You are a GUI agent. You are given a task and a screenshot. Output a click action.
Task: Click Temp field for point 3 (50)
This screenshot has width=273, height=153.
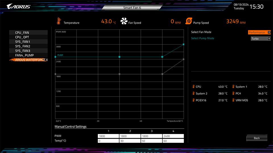point(152,141)
